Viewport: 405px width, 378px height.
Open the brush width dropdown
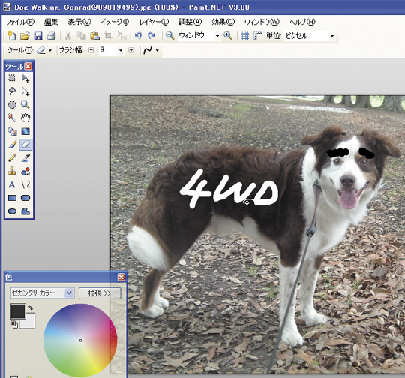point(120,50)
